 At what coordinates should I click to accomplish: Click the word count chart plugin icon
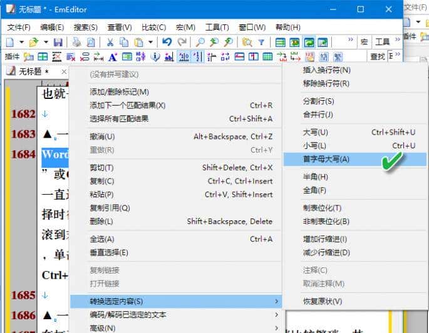point(169,57)
